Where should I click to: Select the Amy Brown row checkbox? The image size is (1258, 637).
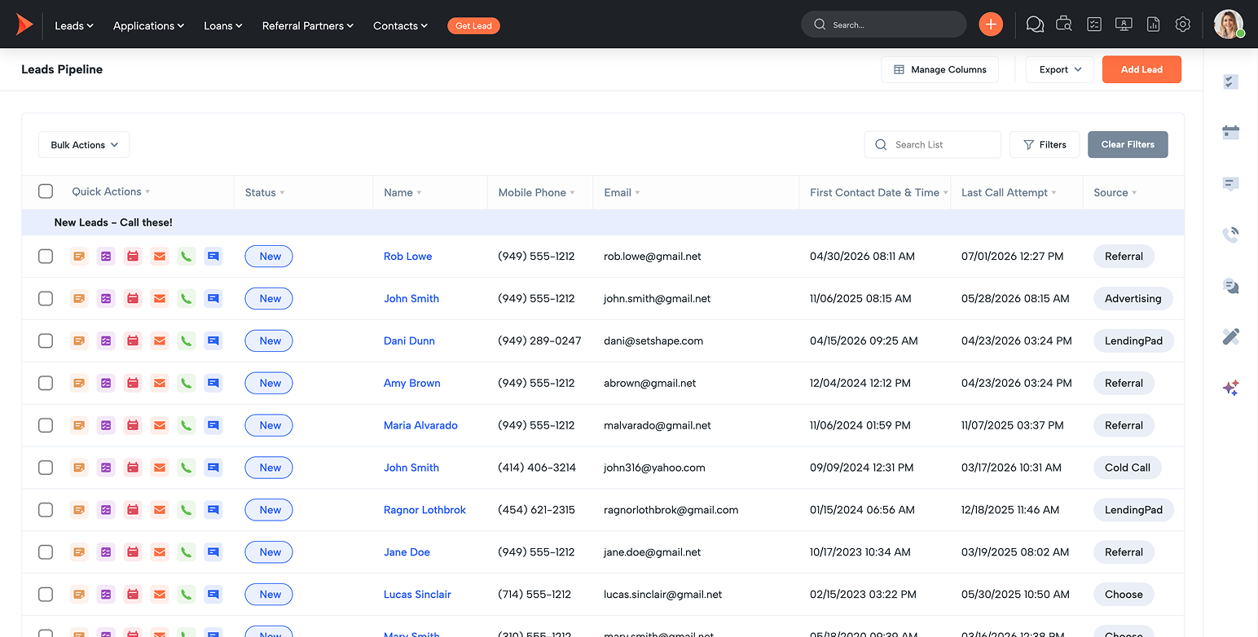pos(46,383)
